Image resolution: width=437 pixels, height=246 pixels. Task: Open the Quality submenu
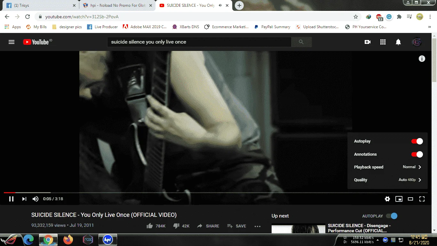[387, 180]
